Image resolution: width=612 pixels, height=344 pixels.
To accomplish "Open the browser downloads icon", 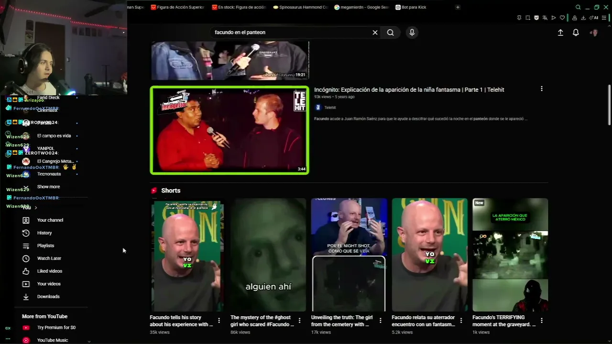I will [x=583, y=18].
